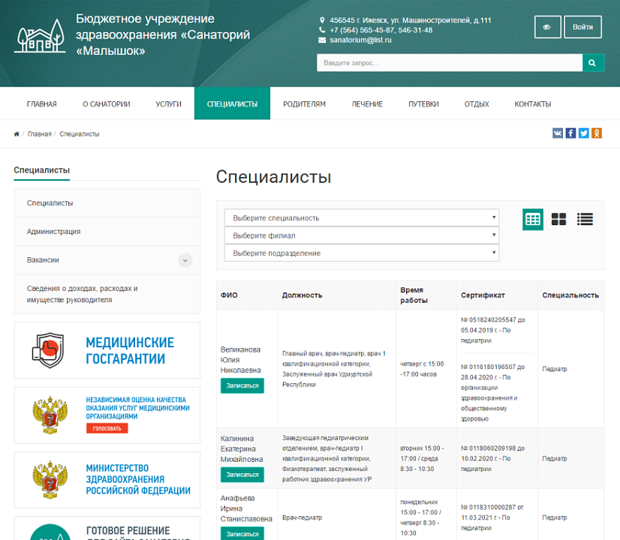Click the Войти login button
Viewport: 620px width, 540px height.
582,27
